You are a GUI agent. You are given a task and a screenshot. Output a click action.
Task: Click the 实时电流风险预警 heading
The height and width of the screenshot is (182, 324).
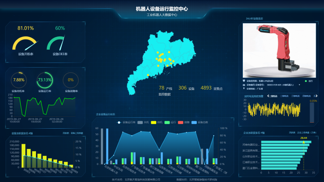coord(254,96)
